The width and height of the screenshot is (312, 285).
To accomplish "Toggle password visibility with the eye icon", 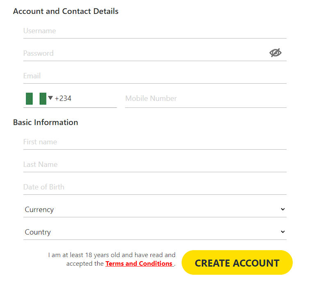I will click(275, 52).
